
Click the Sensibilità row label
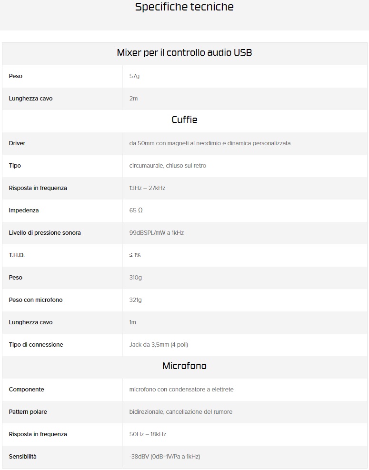tap(23, 457)
